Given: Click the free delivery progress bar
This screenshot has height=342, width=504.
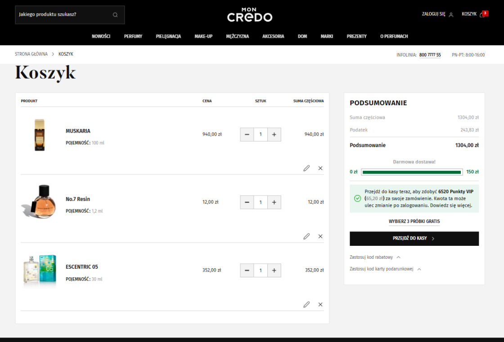Looking at the screenshot, I should 411,172.
